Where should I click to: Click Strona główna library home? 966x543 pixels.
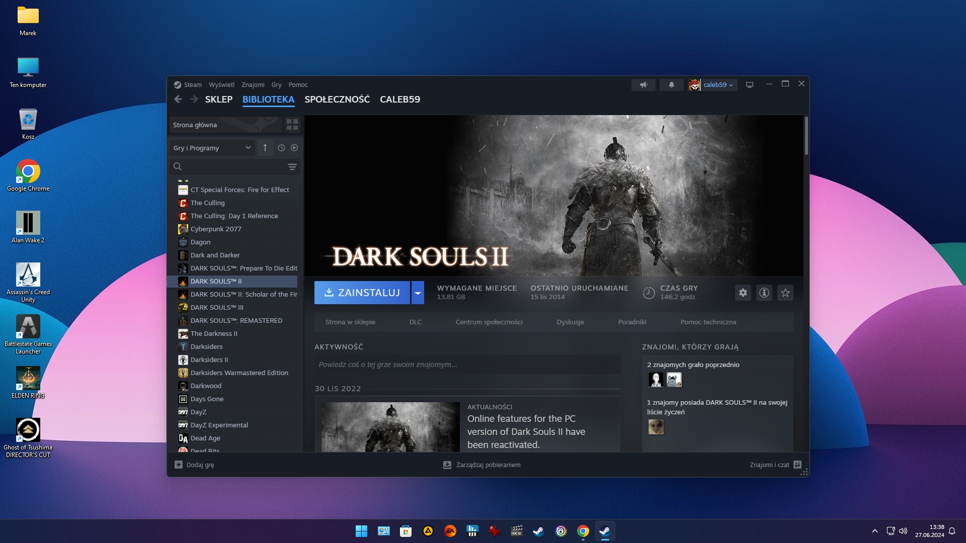point(225,125)
